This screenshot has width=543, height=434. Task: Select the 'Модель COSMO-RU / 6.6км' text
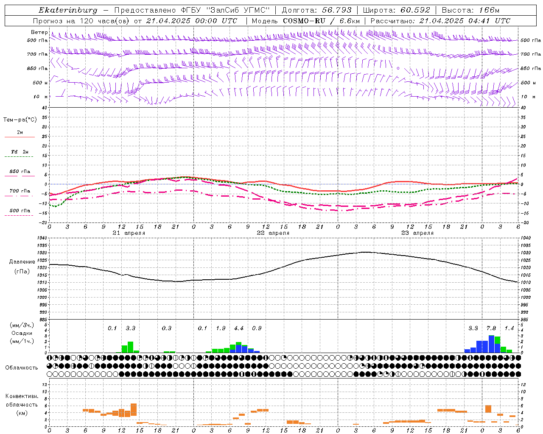pos(306,21)
